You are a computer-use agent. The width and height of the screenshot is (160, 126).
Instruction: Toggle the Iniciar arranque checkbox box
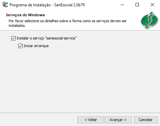(x=20, y=46)
